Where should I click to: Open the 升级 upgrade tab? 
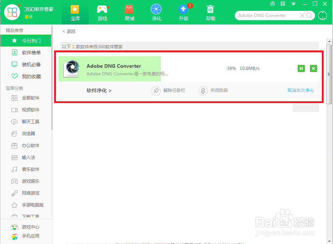pyautogui.click(x=184, y=13)
